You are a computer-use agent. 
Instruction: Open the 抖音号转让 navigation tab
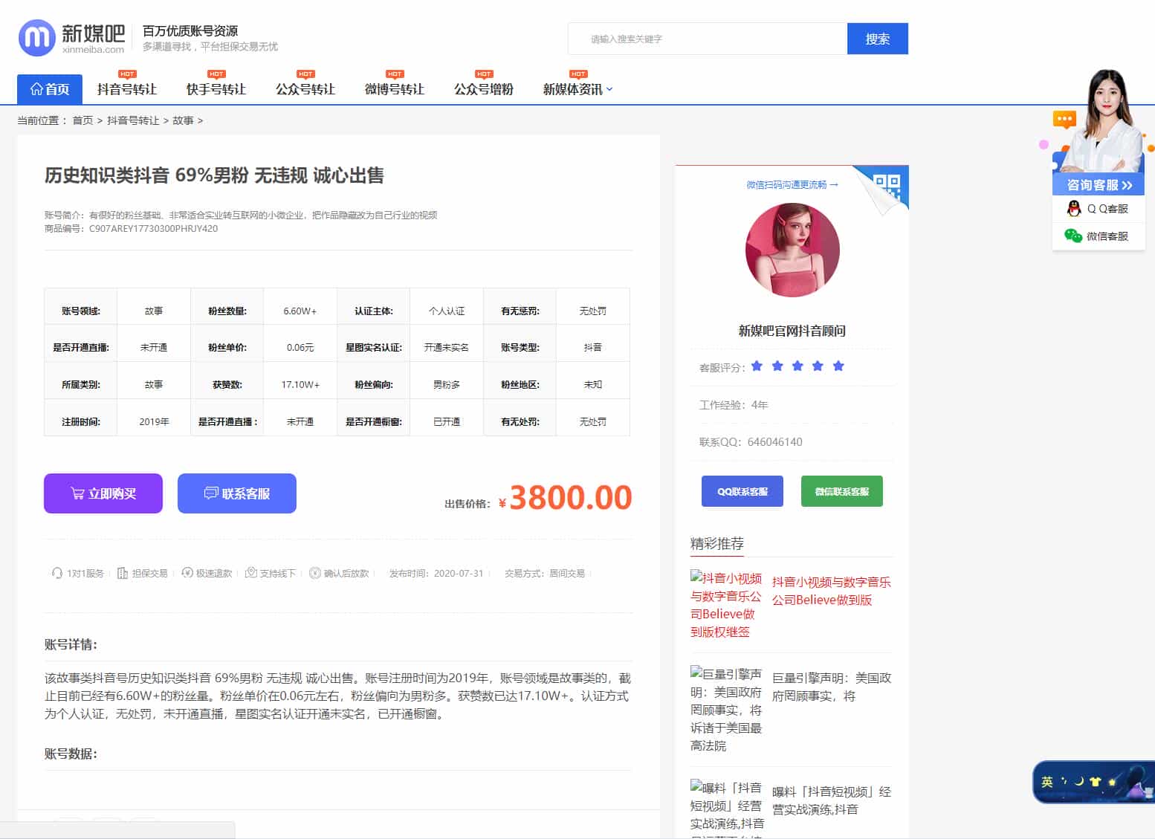pos(126,88)
